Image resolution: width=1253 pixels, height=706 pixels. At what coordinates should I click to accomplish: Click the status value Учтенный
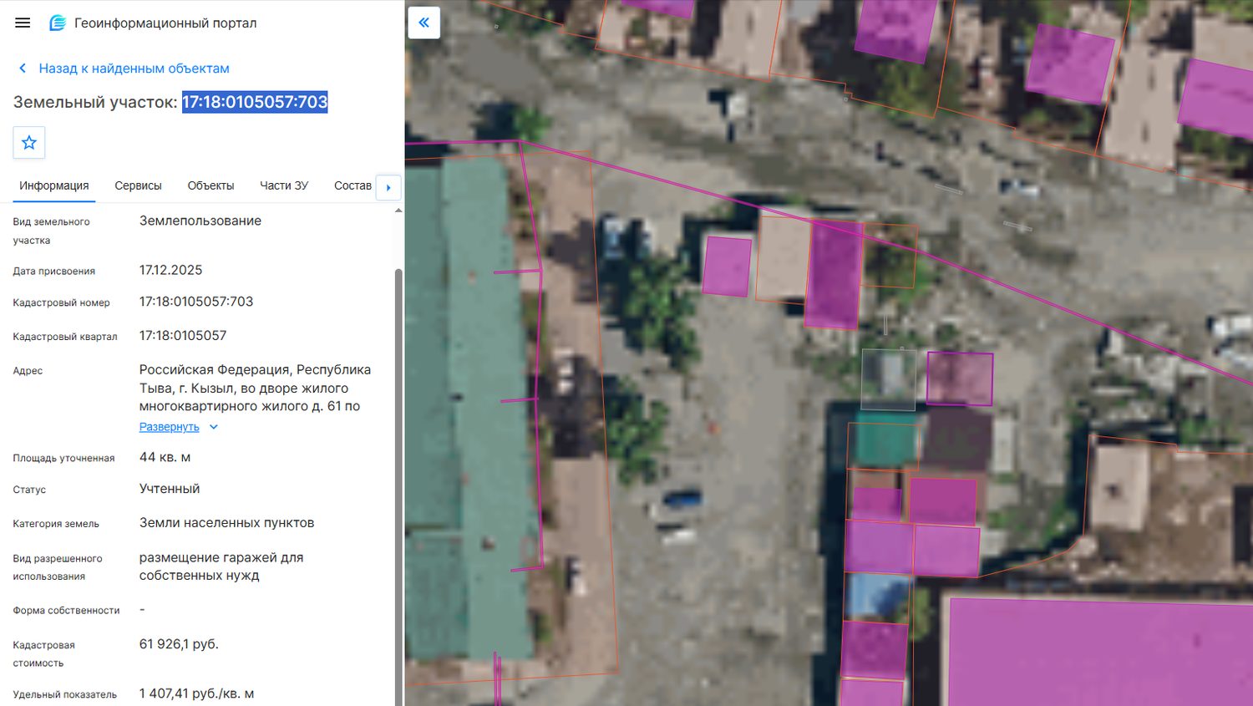(x=170, y=489)
